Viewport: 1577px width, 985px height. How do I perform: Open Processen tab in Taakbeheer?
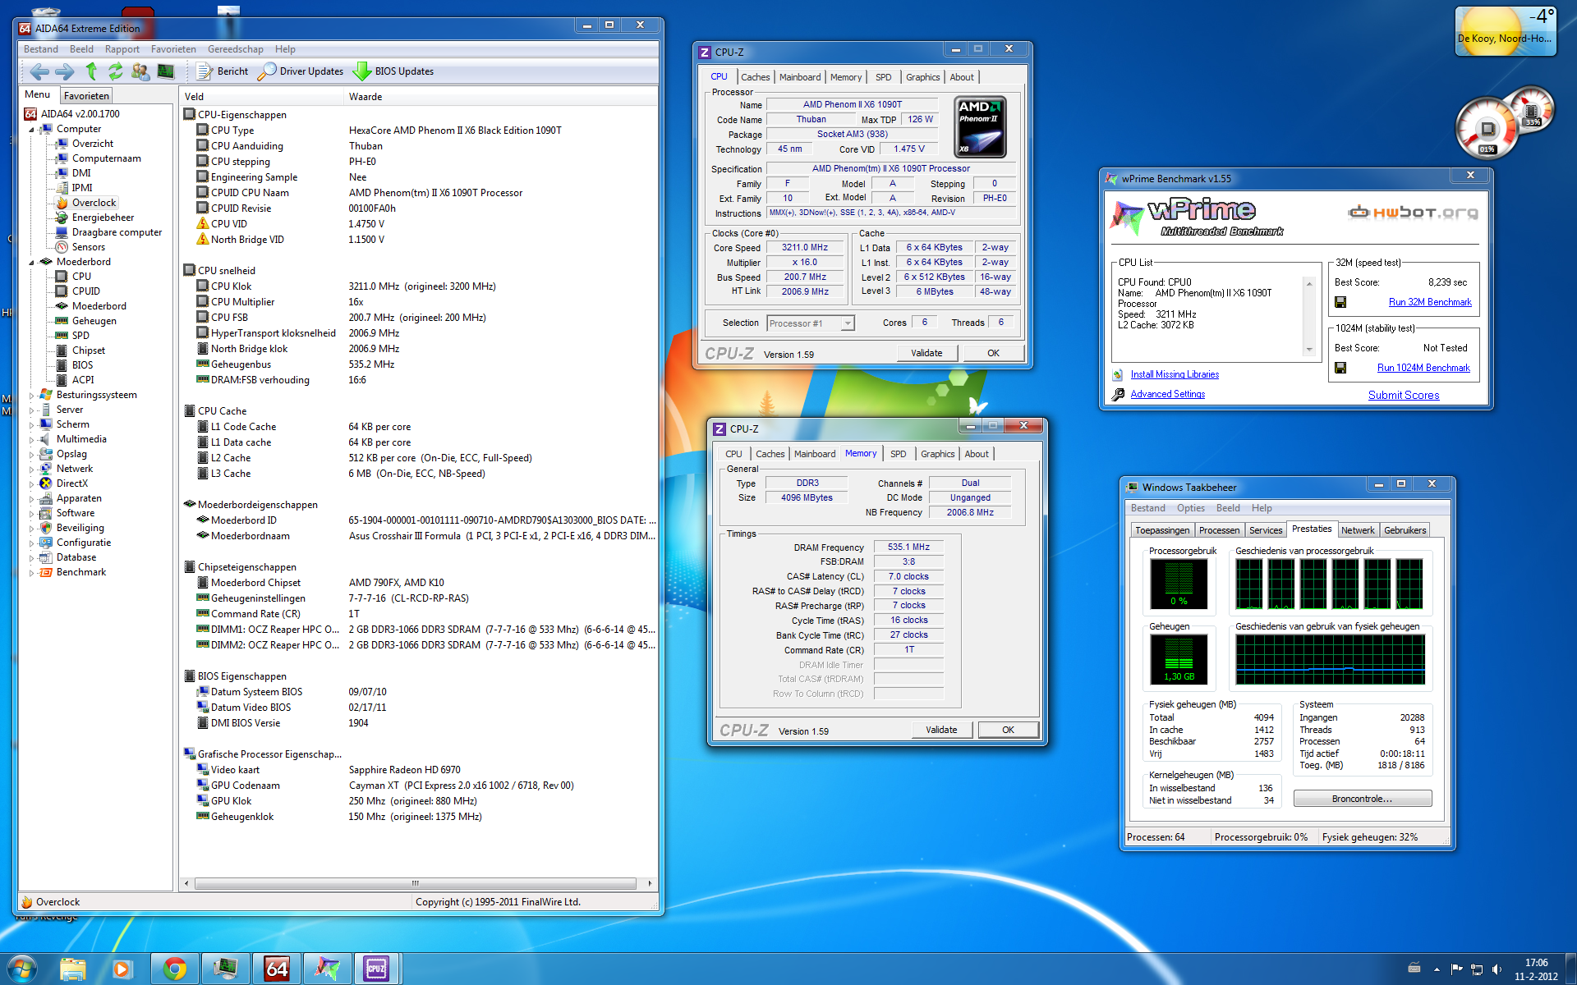[1219, 530]
